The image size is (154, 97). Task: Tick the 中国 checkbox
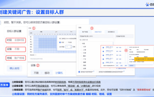[x=81, y=43]
